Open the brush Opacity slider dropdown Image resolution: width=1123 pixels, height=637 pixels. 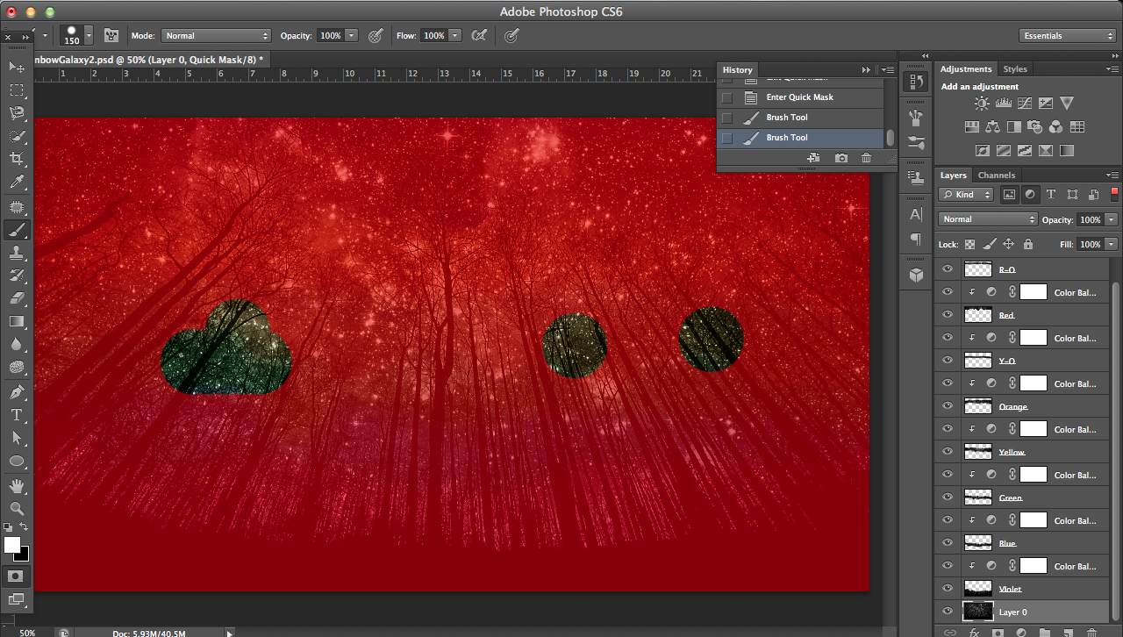click(352, 36)
